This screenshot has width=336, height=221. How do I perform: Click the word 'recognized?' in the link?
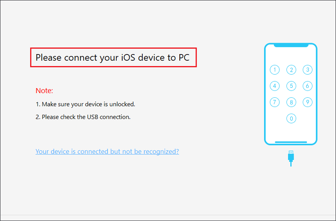(x=161, y=151)
